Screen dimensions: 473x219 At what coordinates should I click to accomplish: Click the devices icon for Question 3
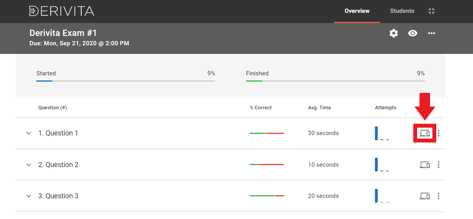[x=425, y=196]
